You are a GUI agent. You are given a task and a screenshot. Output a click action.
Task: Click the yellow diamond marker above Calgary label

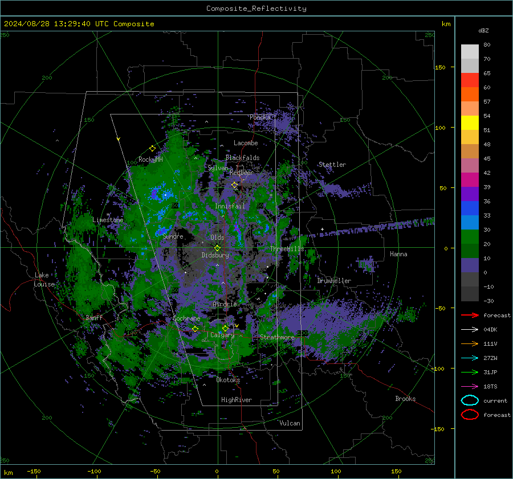[225, 328]
